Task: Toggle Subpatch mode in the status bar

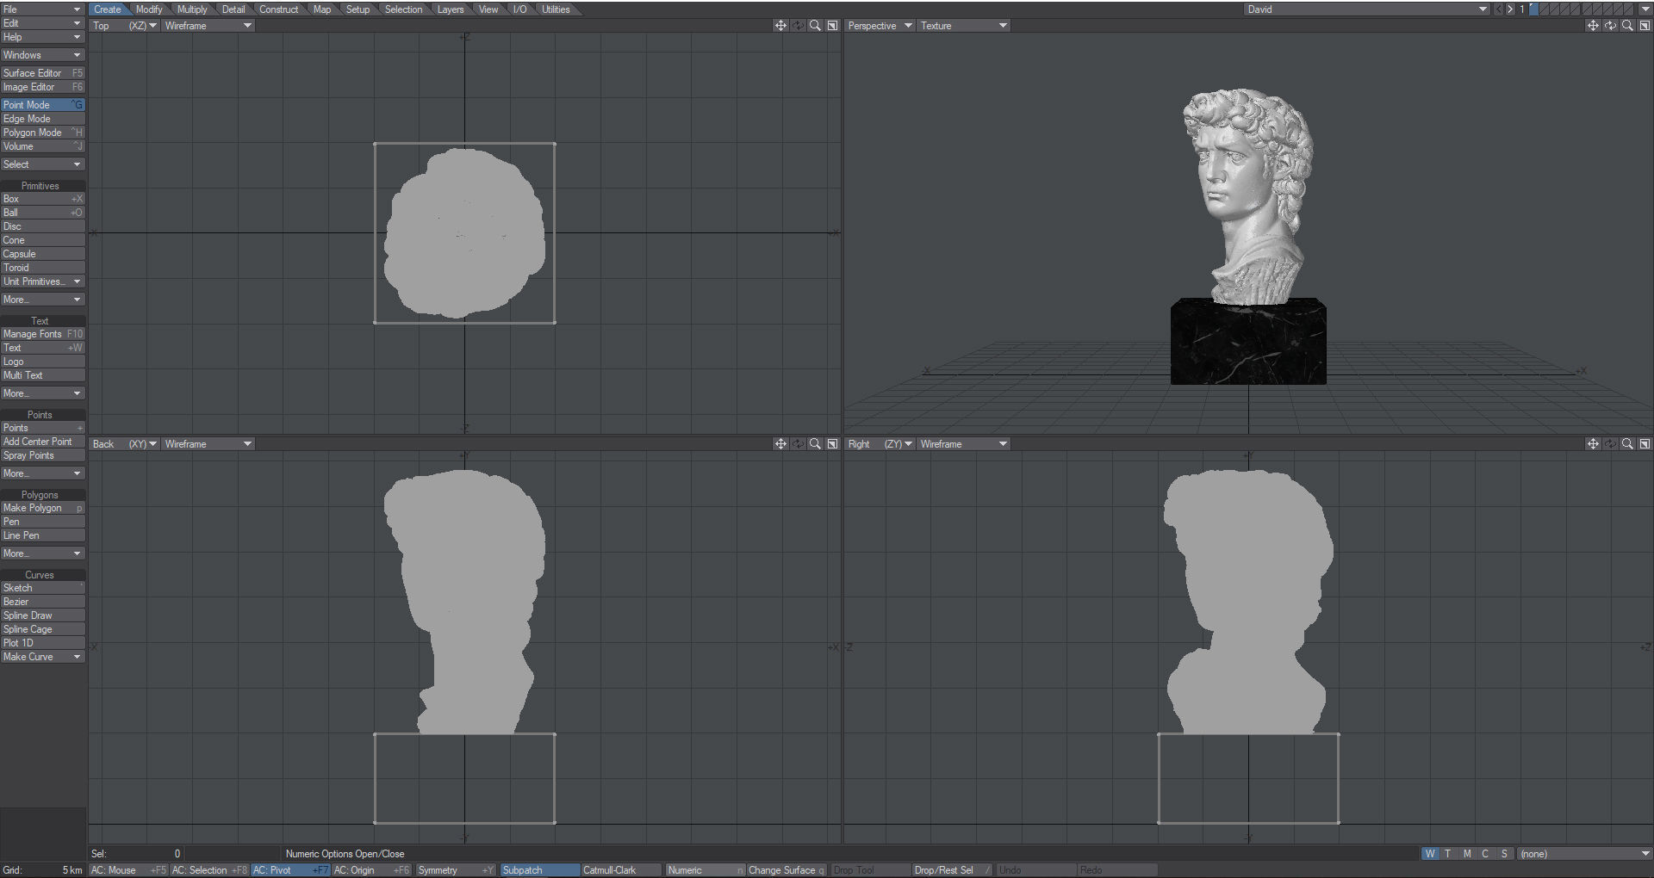Action: [539, 870]
